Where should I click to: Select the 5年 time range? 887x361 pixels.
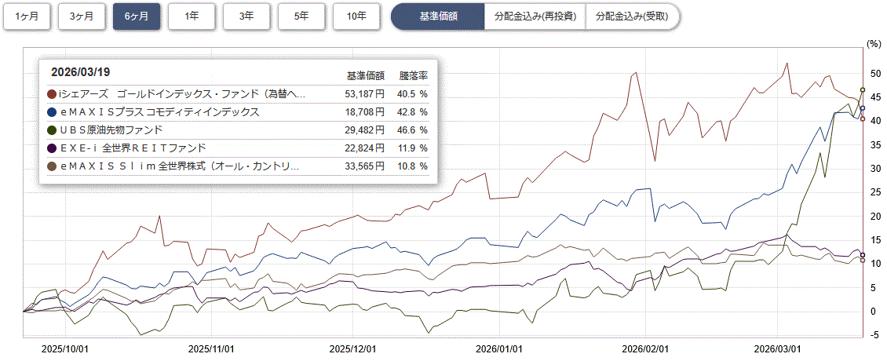301,16
